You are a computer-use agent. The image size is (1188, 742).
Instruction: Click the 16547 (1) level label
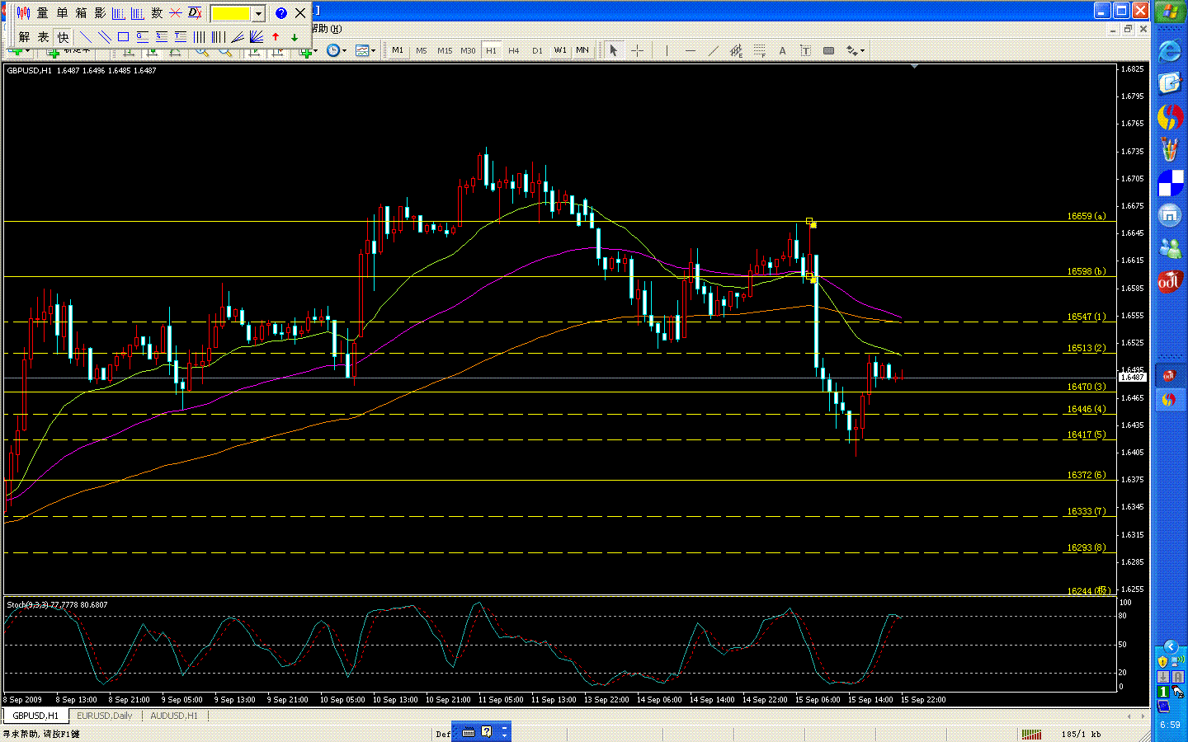tap(1086, 317)
